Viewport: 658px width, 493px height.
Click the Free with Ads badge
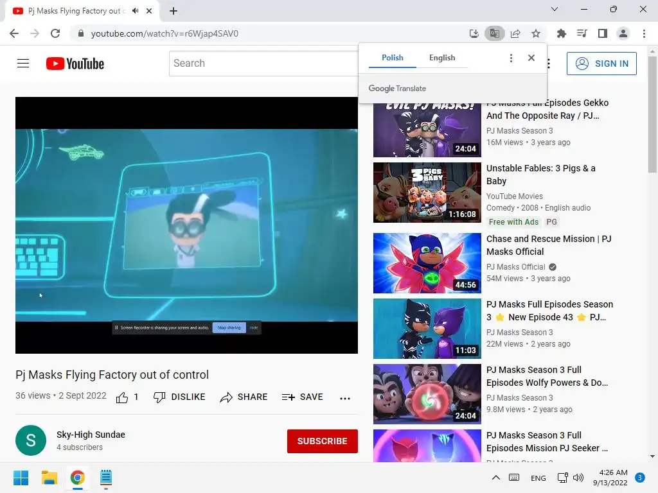pyautogui.click(x=513, y=221)
